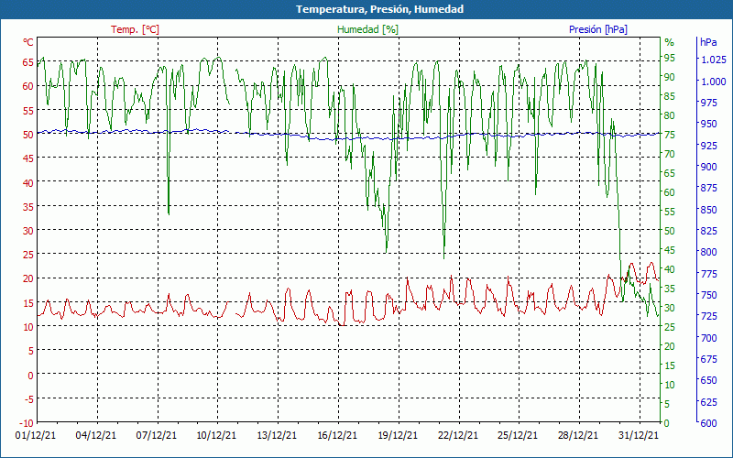Click the 13/12/21 date label
This screenshot has height=458, width=733.
(277, 435)
